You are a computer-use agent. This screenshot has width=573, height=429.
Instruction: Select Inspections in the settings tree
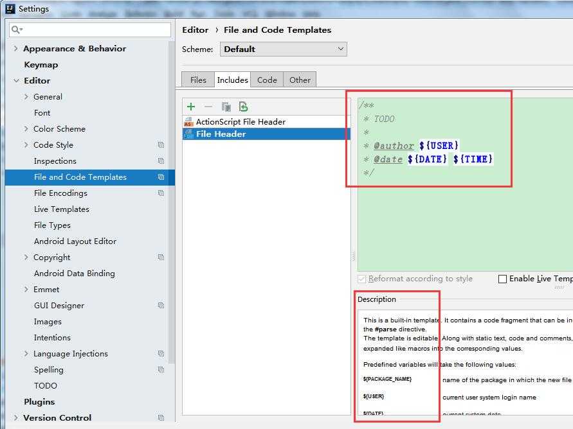click(55, 161)
